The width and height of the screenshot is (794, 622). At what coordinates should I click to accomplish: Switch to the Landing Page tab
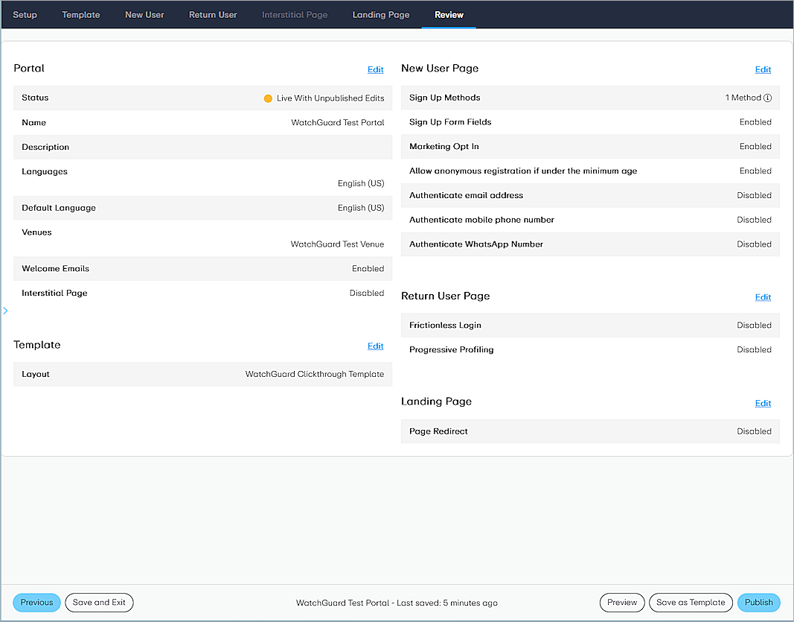380,14
